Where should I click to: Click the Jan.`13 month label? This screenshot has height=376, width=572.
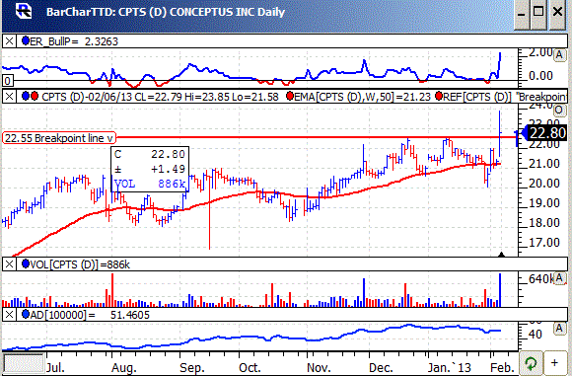450,367
